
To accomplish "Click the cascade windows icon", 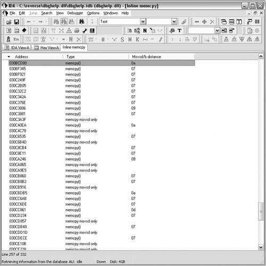I will [x=223, y=22].
